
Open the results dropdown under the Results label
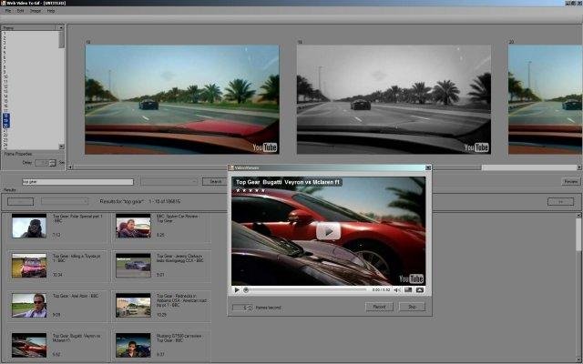pos(65,200)
